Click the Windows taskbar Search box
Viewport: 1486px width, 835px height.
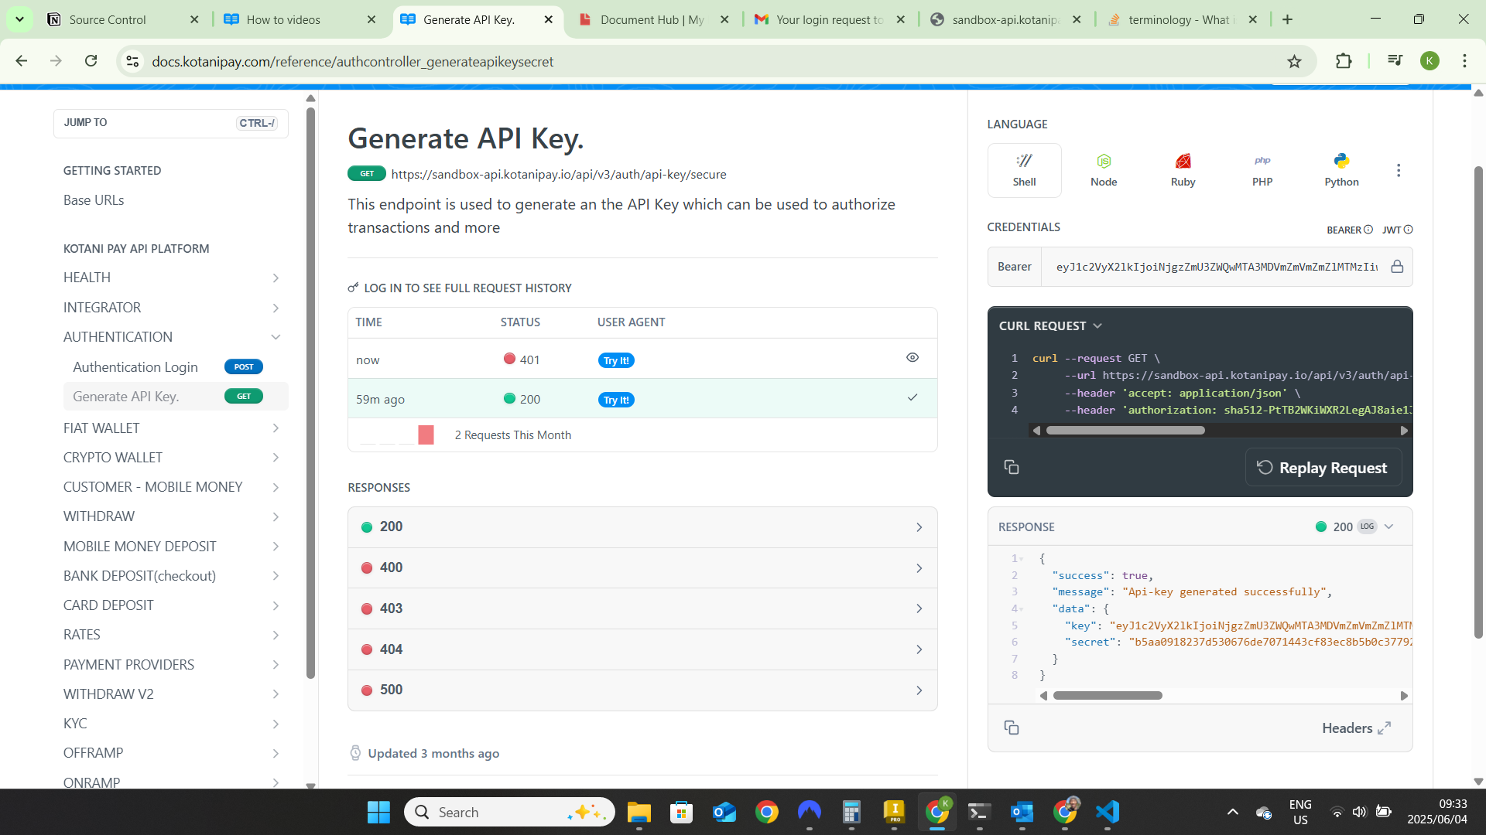[509, 812]
